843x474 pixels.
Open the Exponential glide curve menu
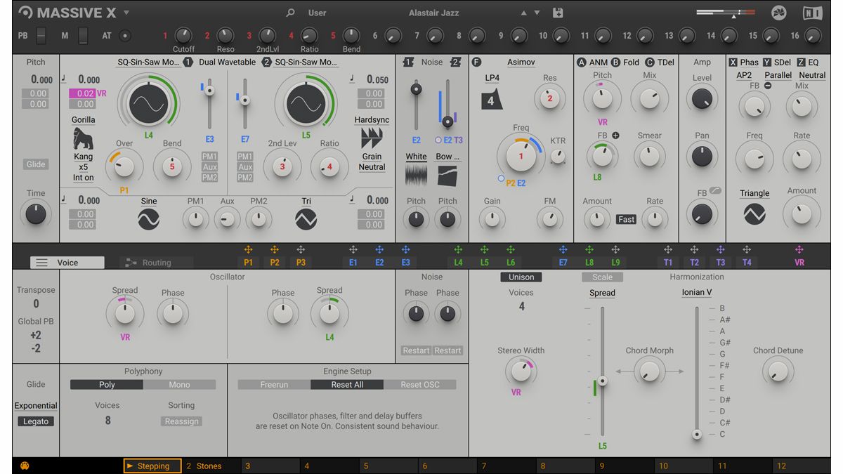36,405
